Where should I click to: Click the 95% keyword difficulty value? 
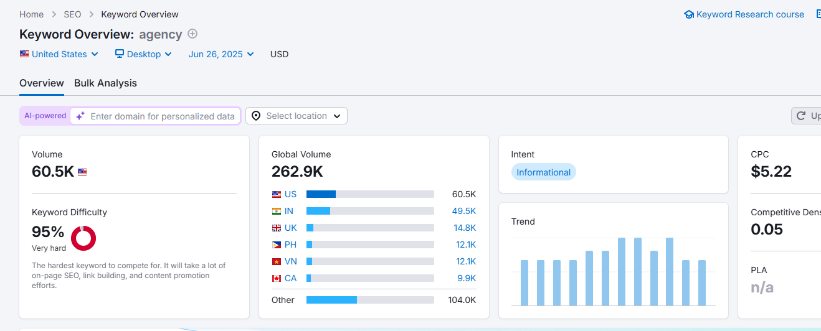(x=48, y=232)
